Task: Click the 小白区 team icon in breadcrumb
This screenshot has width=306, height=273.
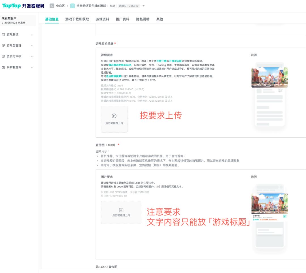Action: coord(52,6)
